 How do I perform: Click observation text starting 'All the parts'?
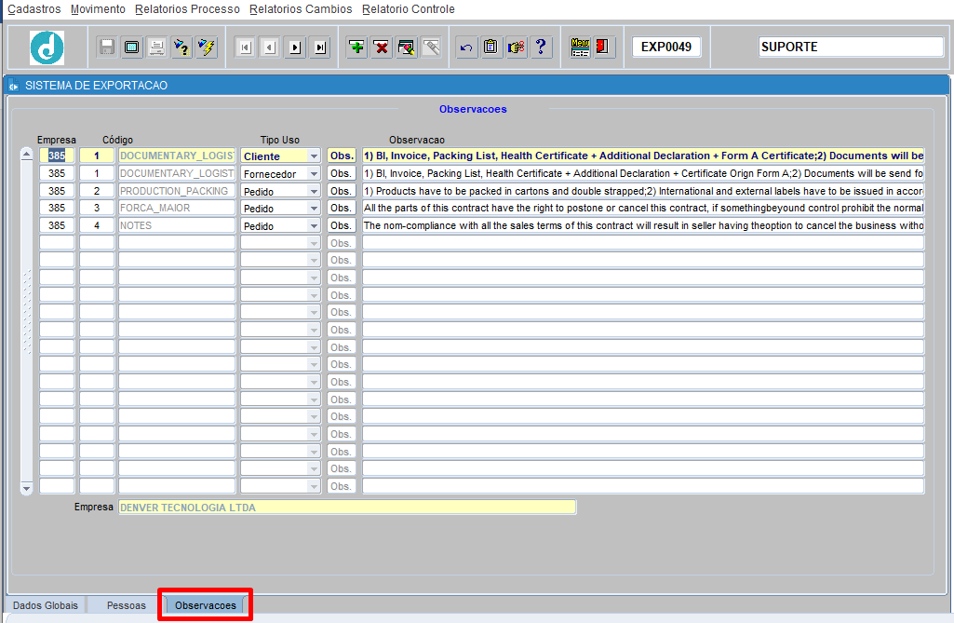(x=643, y=209)
